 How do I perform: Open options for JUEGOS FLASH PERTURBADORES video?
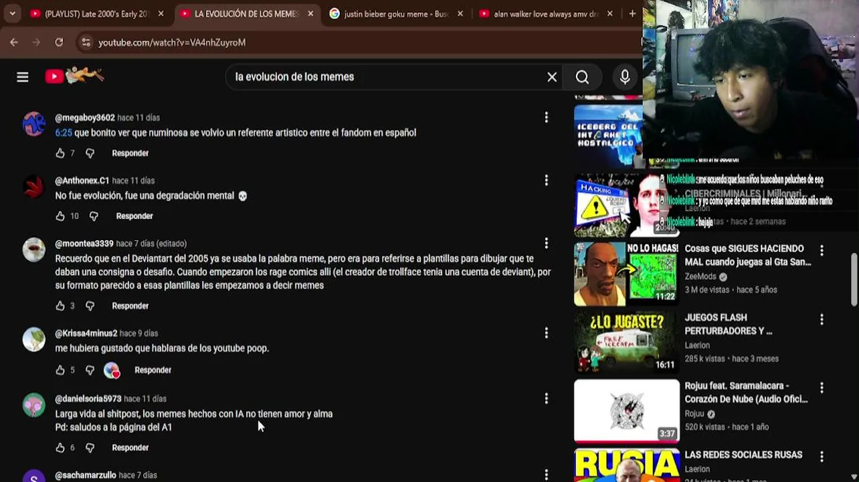tap(822, 319)
